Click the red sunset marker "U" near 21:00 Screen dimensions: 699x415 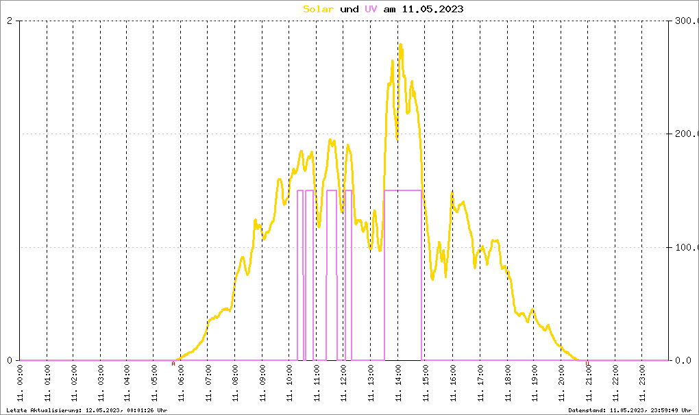[x=587, y=364]
